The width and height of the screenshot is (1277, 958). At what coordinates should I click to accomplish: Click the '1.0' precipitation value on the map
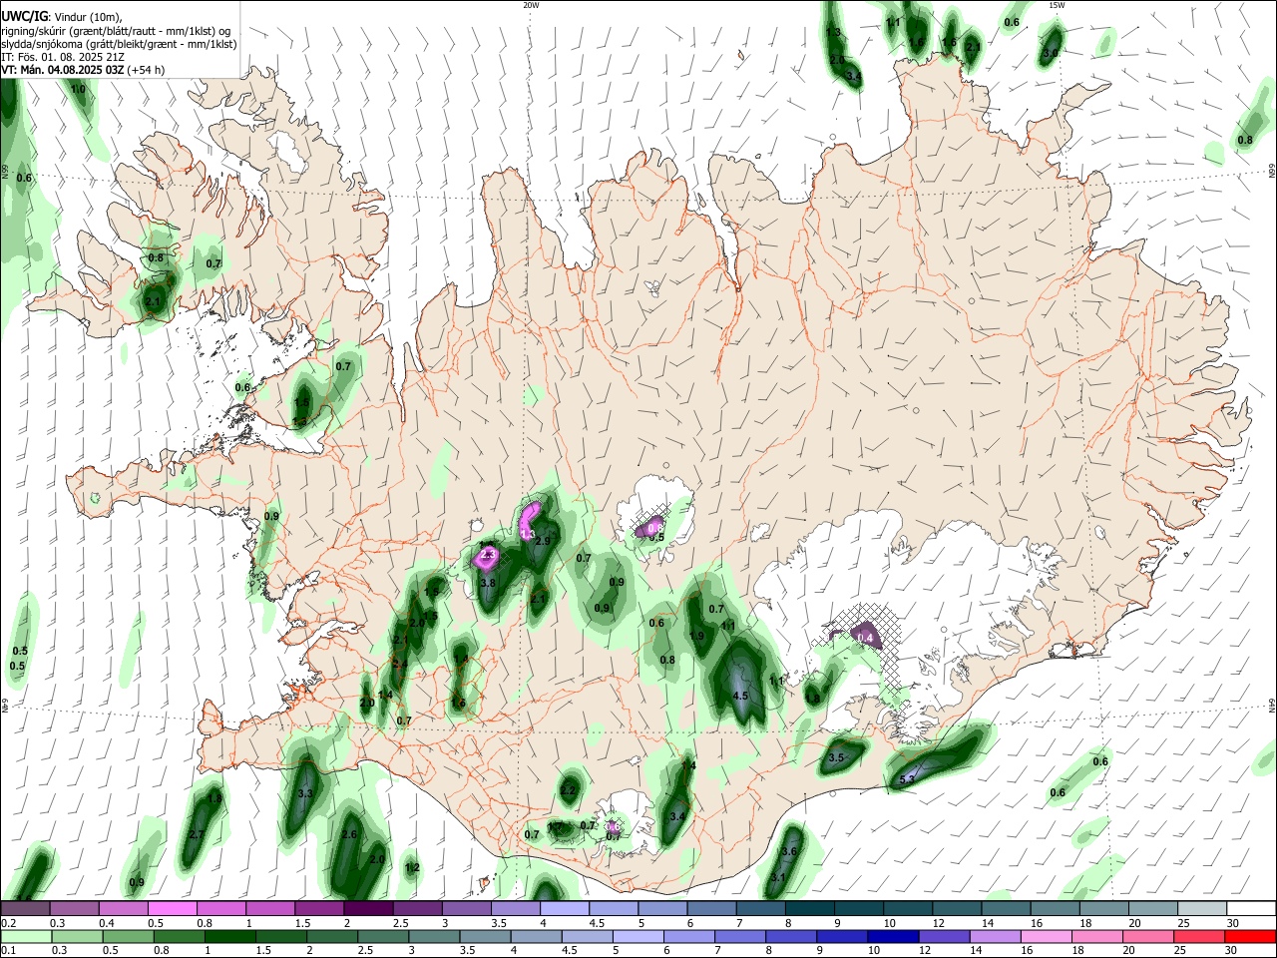click(78, 90)
